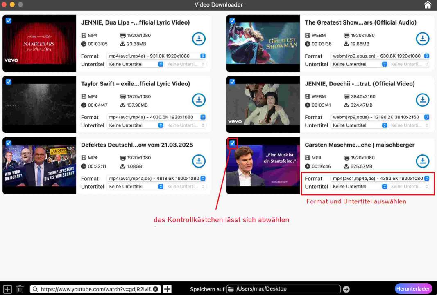
Task: Open the save folder via arrow button
Action: pos(346,289)
